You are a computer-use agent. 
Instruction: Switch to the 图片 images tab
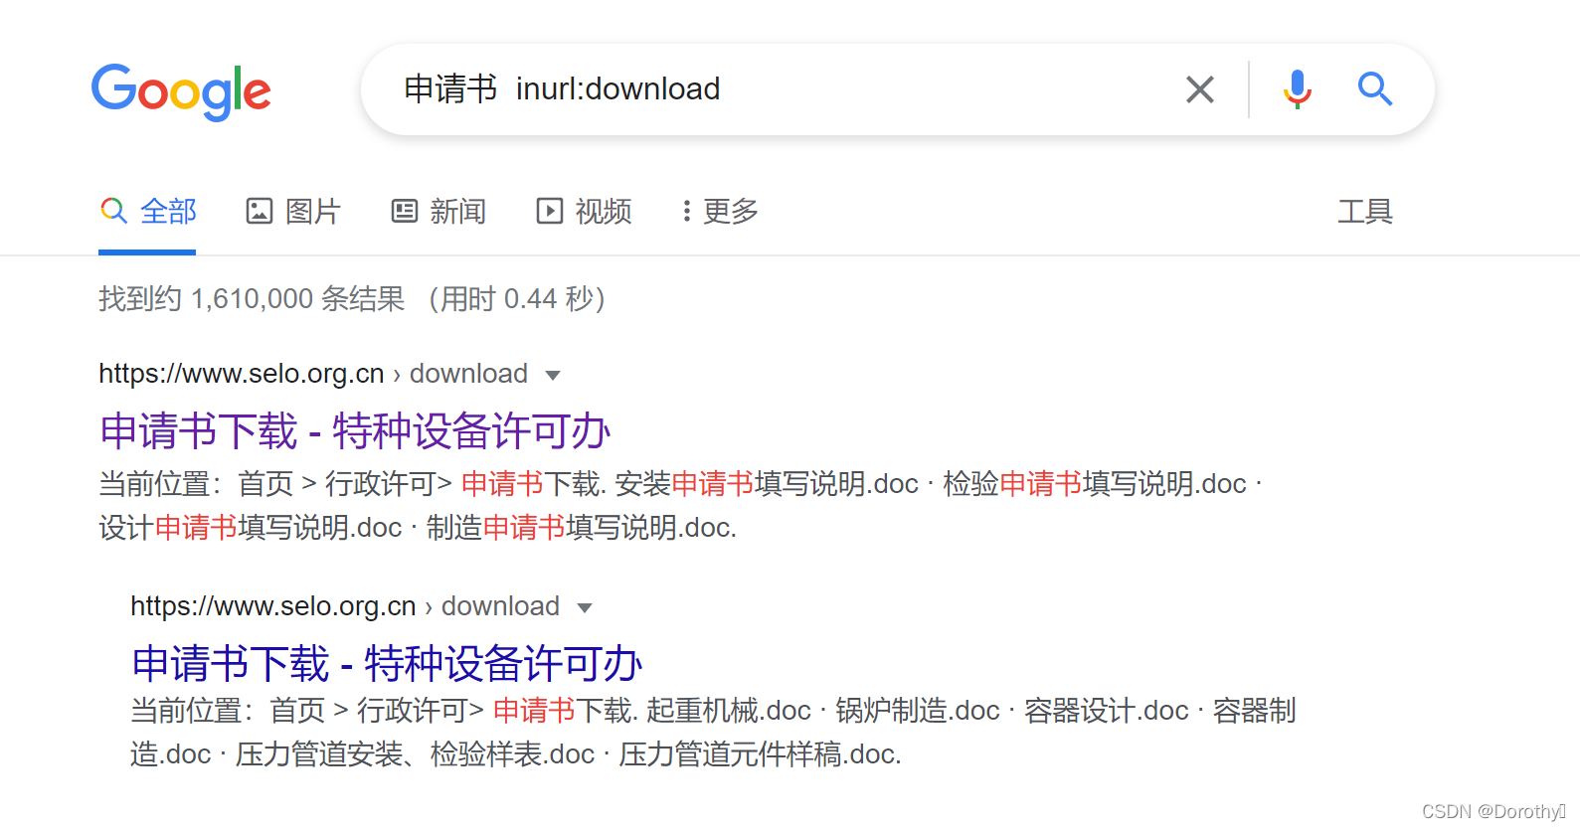pyautogui.click(x=293, y=211)
